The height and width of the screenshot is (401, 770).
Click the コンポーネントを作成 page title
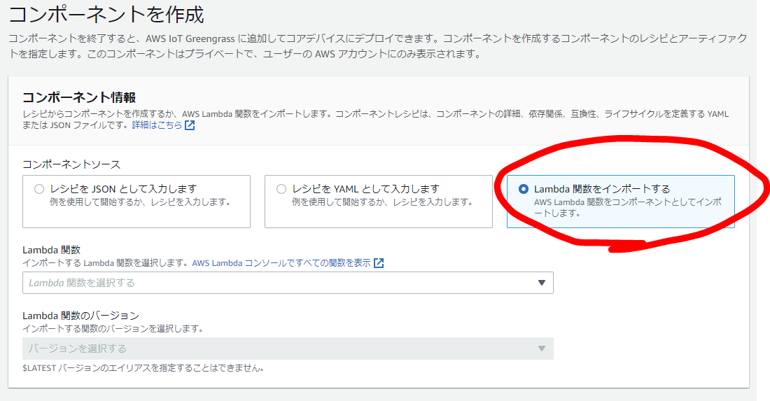[x=106, y=14]
